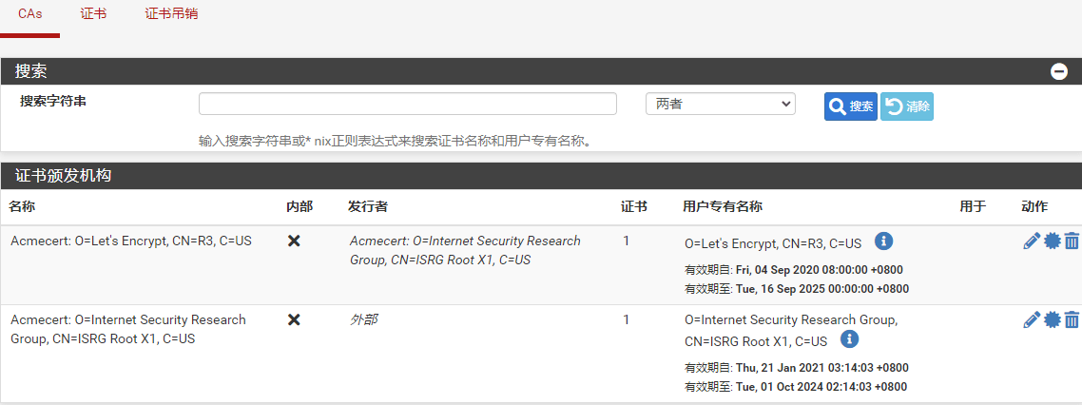Screen dimensions: 1082x405
Task: Focus the 搜索字符串 text input
Action: click(x=407, y=104)
